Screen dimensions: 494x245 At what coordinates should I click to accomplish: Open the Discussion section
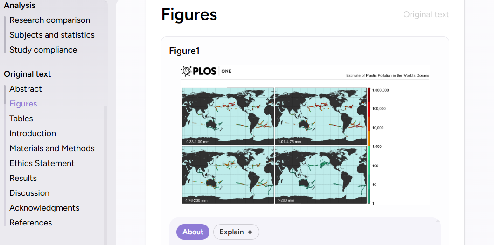[29, 193]
